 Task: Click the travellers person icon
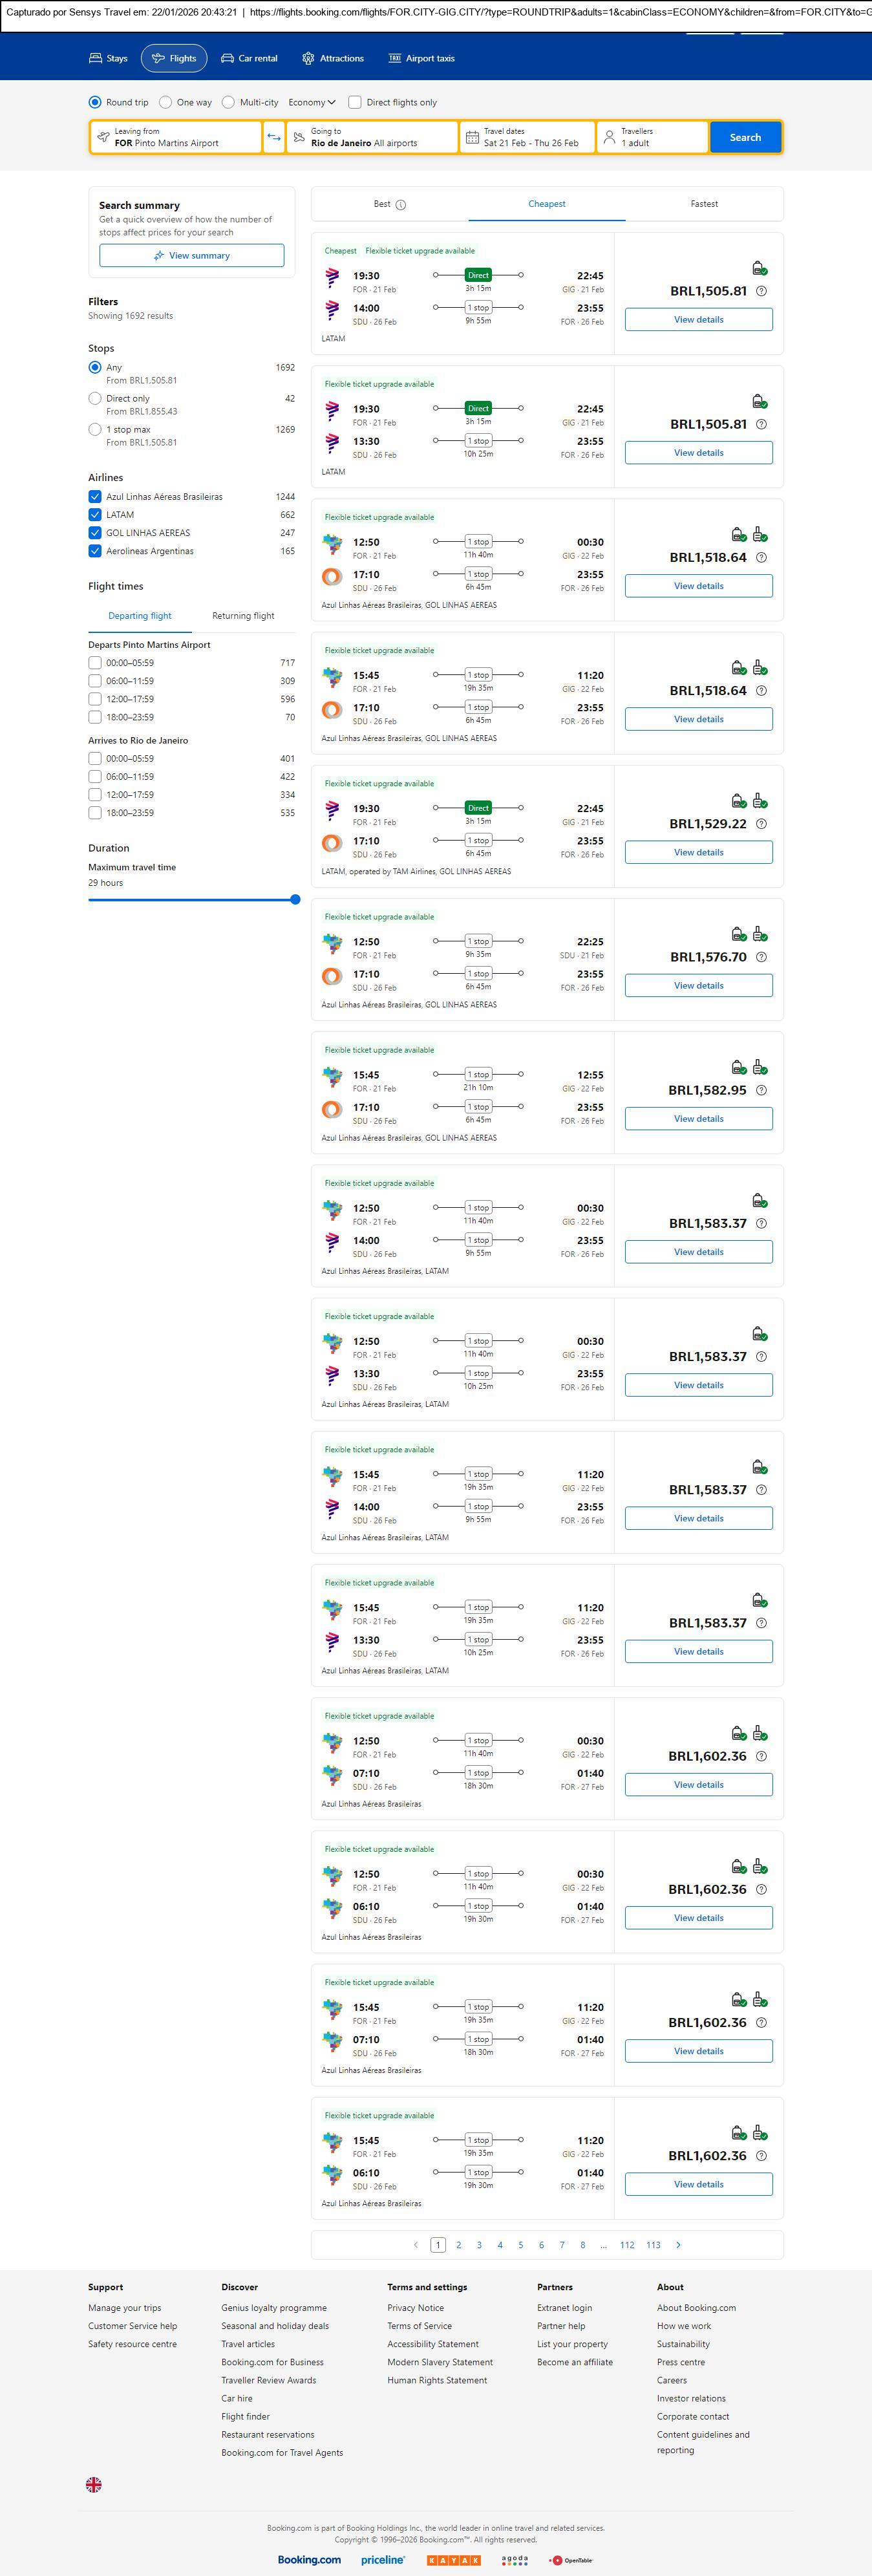[609, 137]
